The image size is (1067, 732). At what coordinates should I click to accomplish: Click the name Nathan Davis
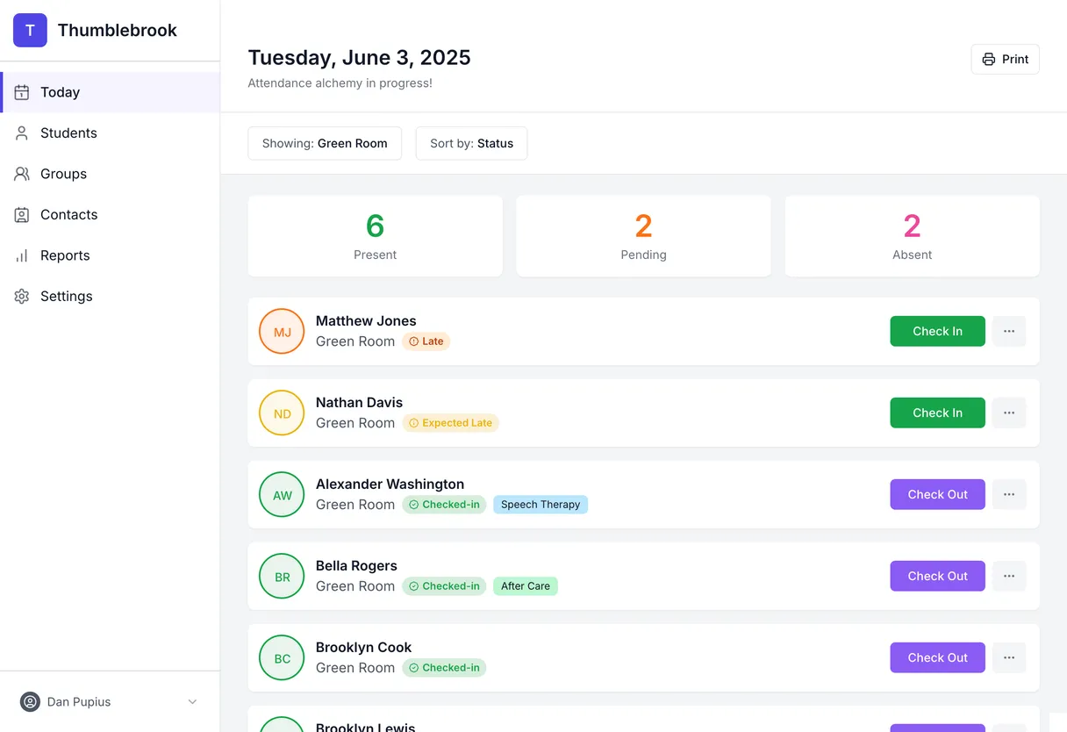(359, 403)
